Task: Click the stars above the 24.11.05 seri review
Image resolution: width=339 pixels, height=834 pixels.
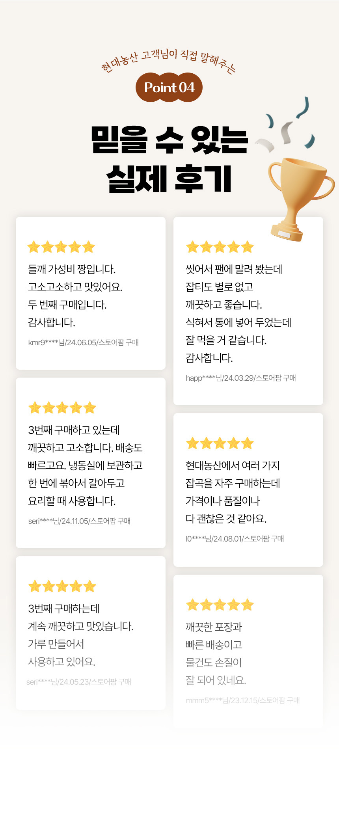Action: click(62, 408)
